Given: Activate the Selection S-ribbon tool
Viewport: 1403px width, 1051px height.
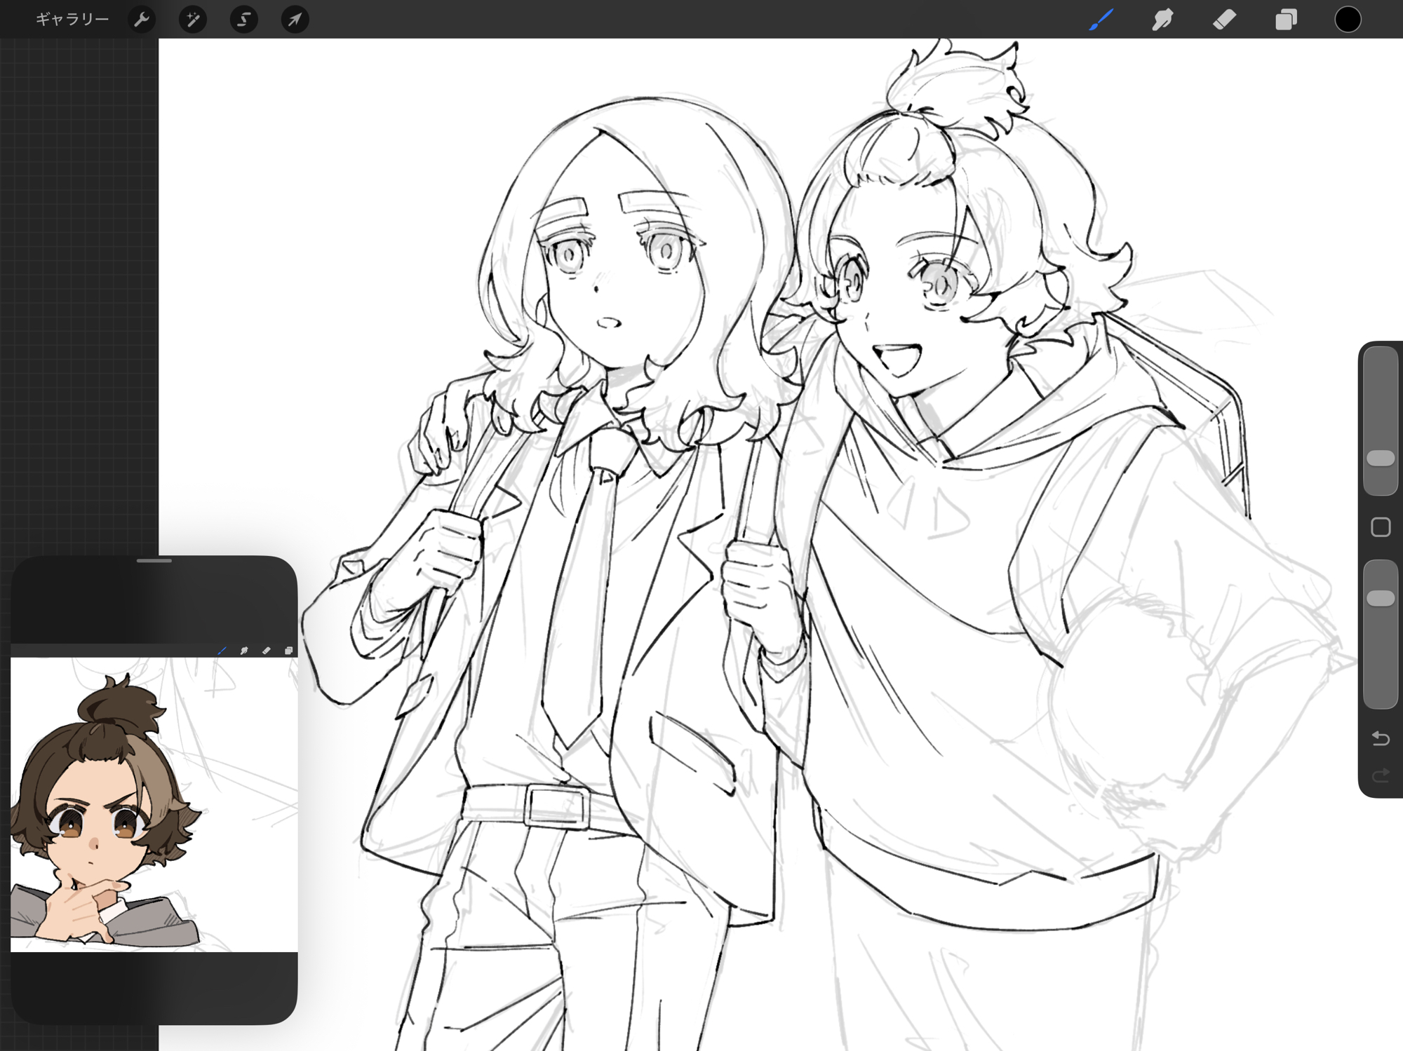Looking at the screenshot, I should [x=243, y=20].
